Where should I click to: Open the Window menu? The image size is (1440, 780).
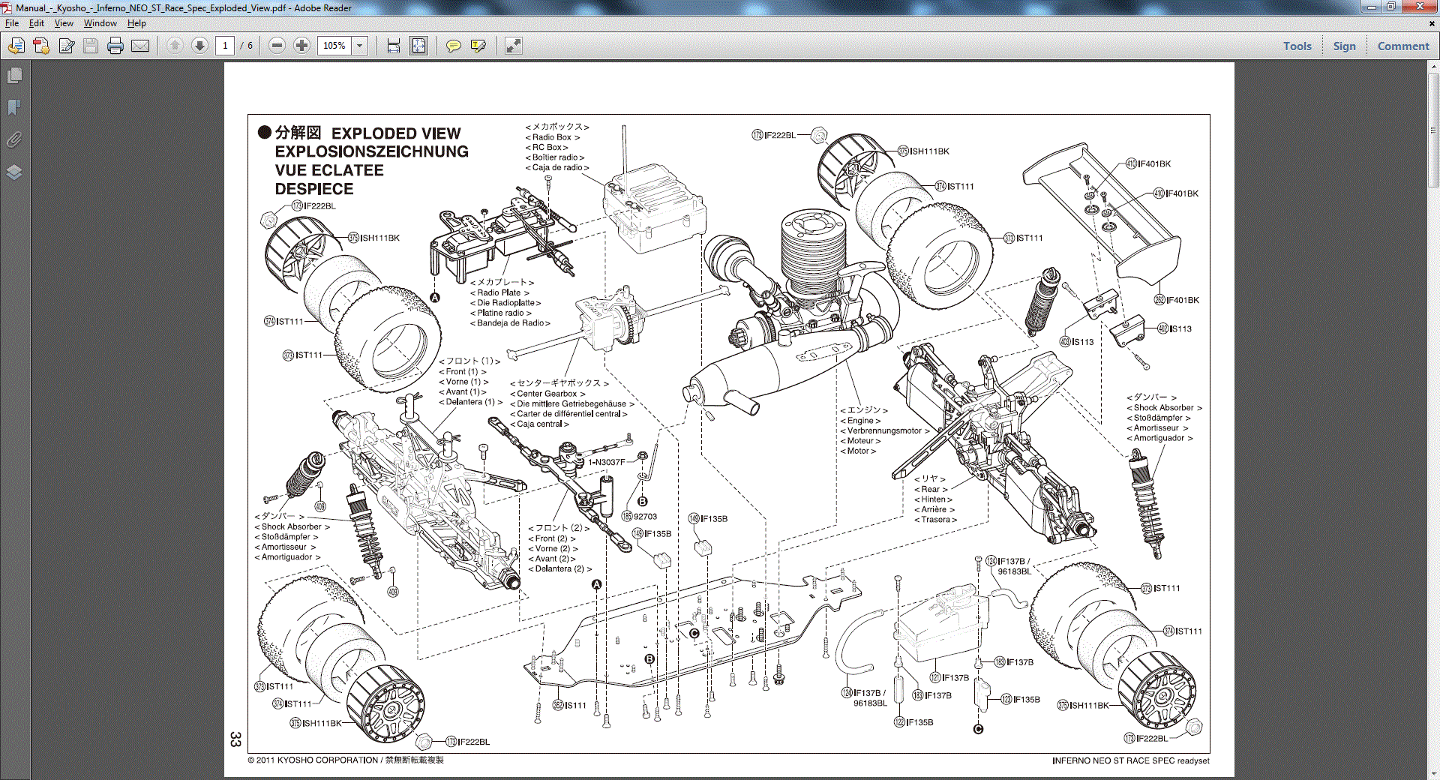click(100, 23)
